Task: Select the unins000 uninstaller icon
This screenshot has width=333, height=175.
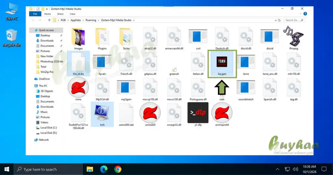Action: (150, 113)
